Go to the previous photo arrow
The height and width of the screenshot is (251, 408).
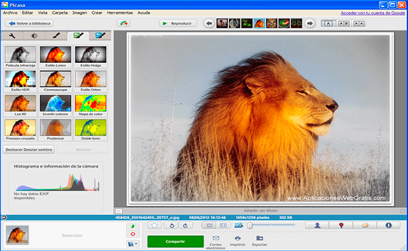coord(209,23)
